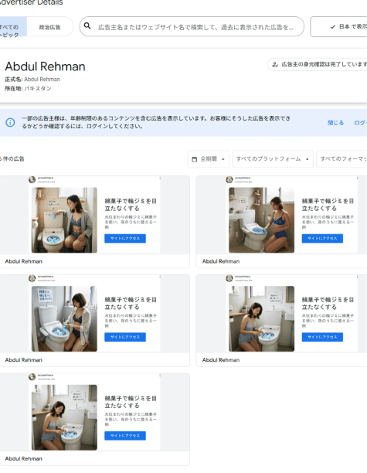
Task: Click the large Abdul Rehman advertiser heading
Action: click(46, 66)
